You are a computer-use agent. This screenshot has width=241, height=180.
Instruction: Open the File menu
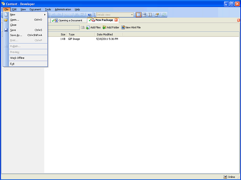(6, 9)
